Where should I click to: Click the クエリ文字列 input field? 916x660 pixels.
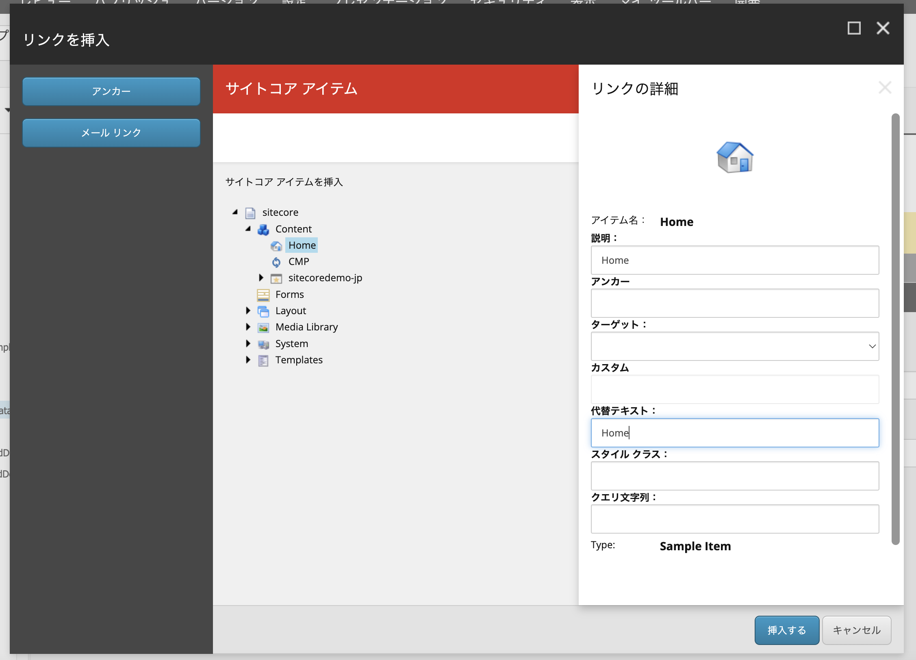point(735,519)
